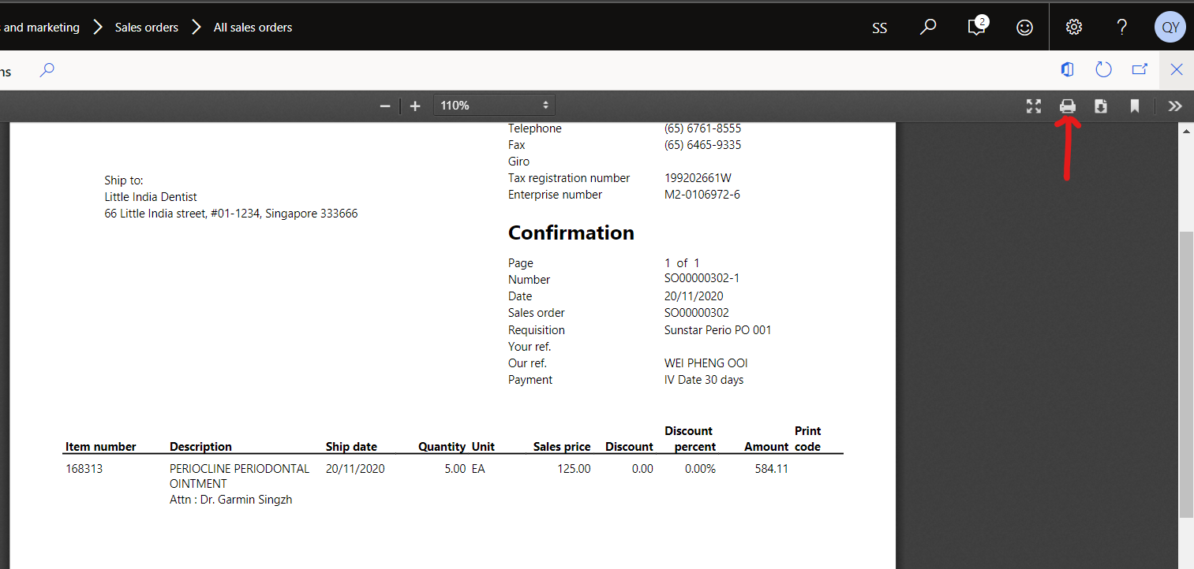Click the Refresh circular arrow icon
Screen dimensions: 1194x569
pos(1103,69)
